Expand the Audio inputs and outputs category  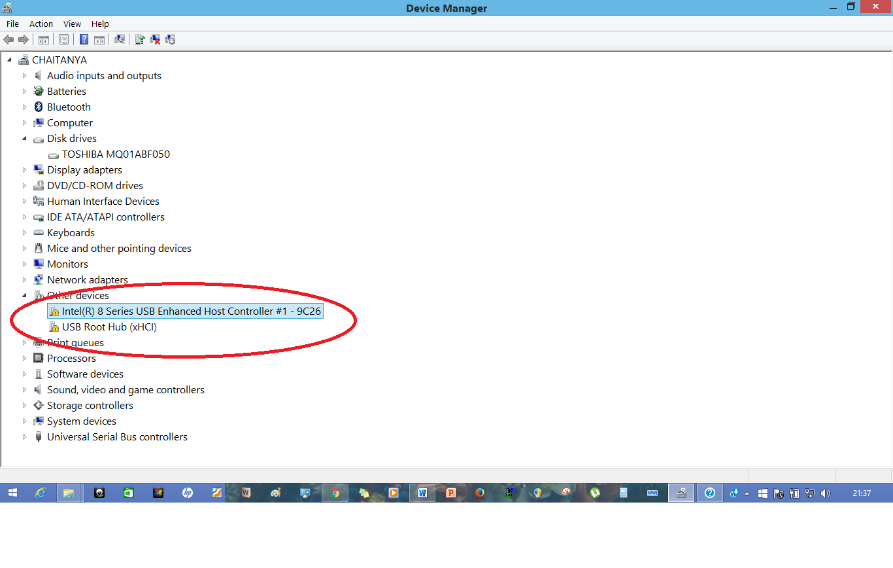tap(25, 76)
